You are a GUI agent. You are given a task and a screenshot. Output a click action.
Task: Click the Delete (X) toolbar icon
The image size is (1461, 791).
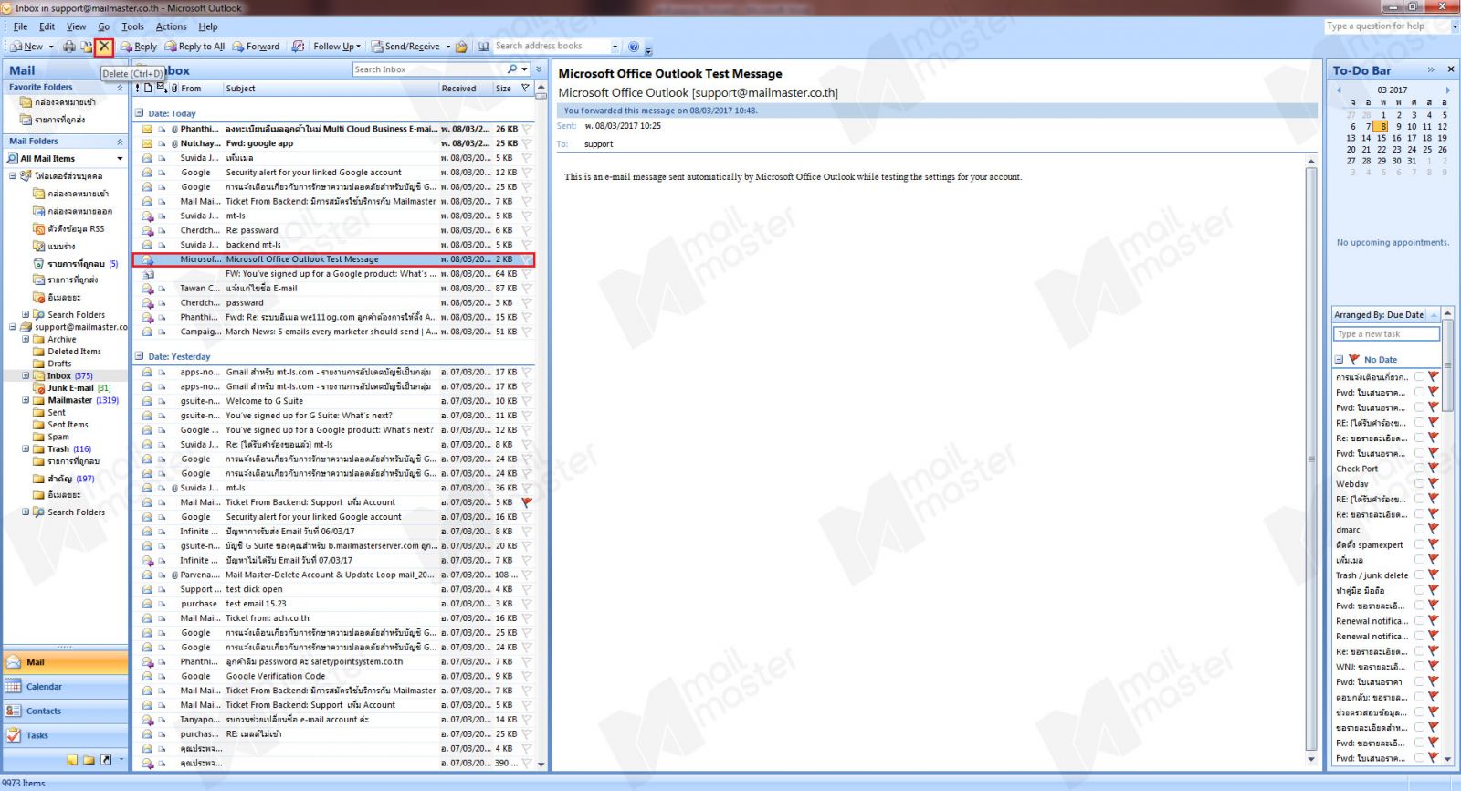[x=104, y=47]
